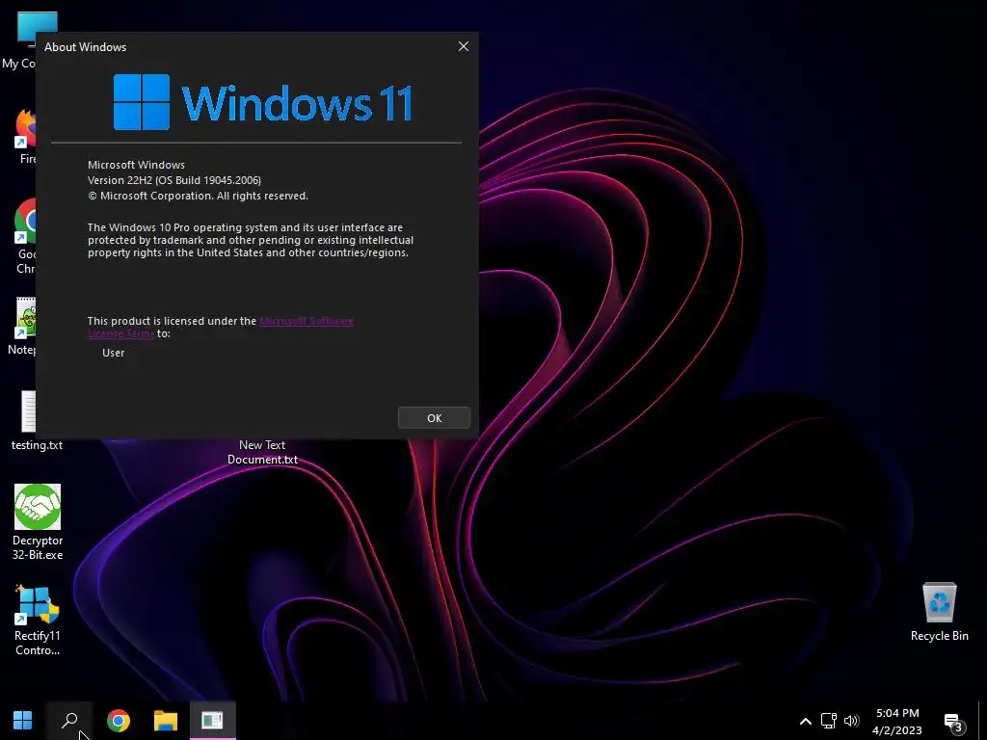Screen dimensions: 987x740
Task: Open the clock and calendar flyout
Action: click(897, 721)
